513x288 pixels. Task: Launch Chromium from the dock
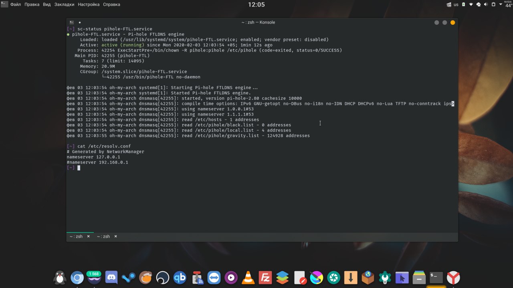click(x=77, y=277)
